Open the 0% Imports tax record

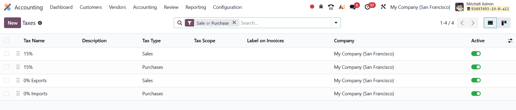tap(36, 94)
